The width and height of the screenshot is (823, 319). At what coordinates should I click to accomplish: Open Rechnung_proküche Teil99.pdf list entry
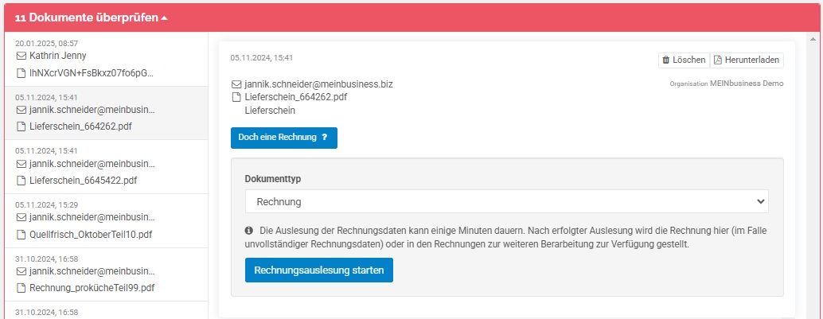point(106,275)
